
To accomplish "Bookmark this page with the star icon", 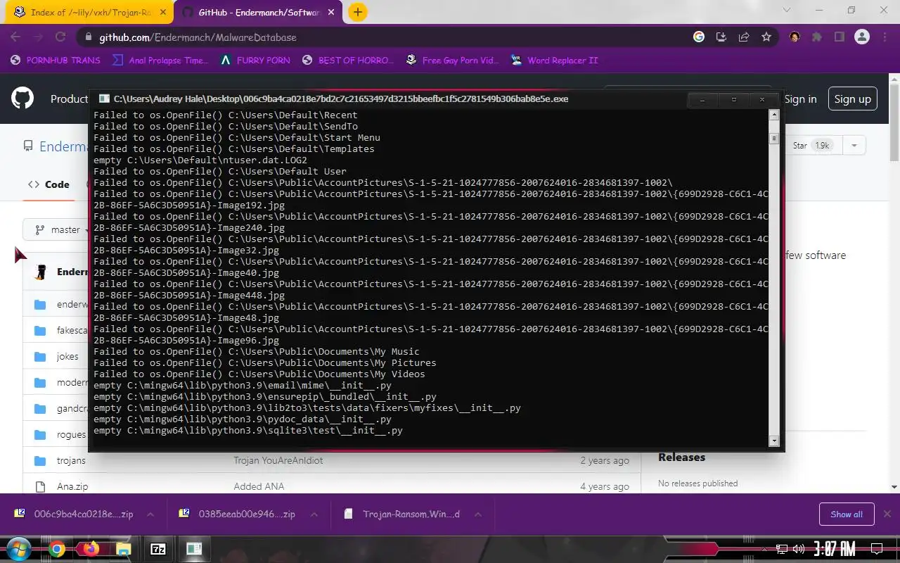I will tap(766, 37).
